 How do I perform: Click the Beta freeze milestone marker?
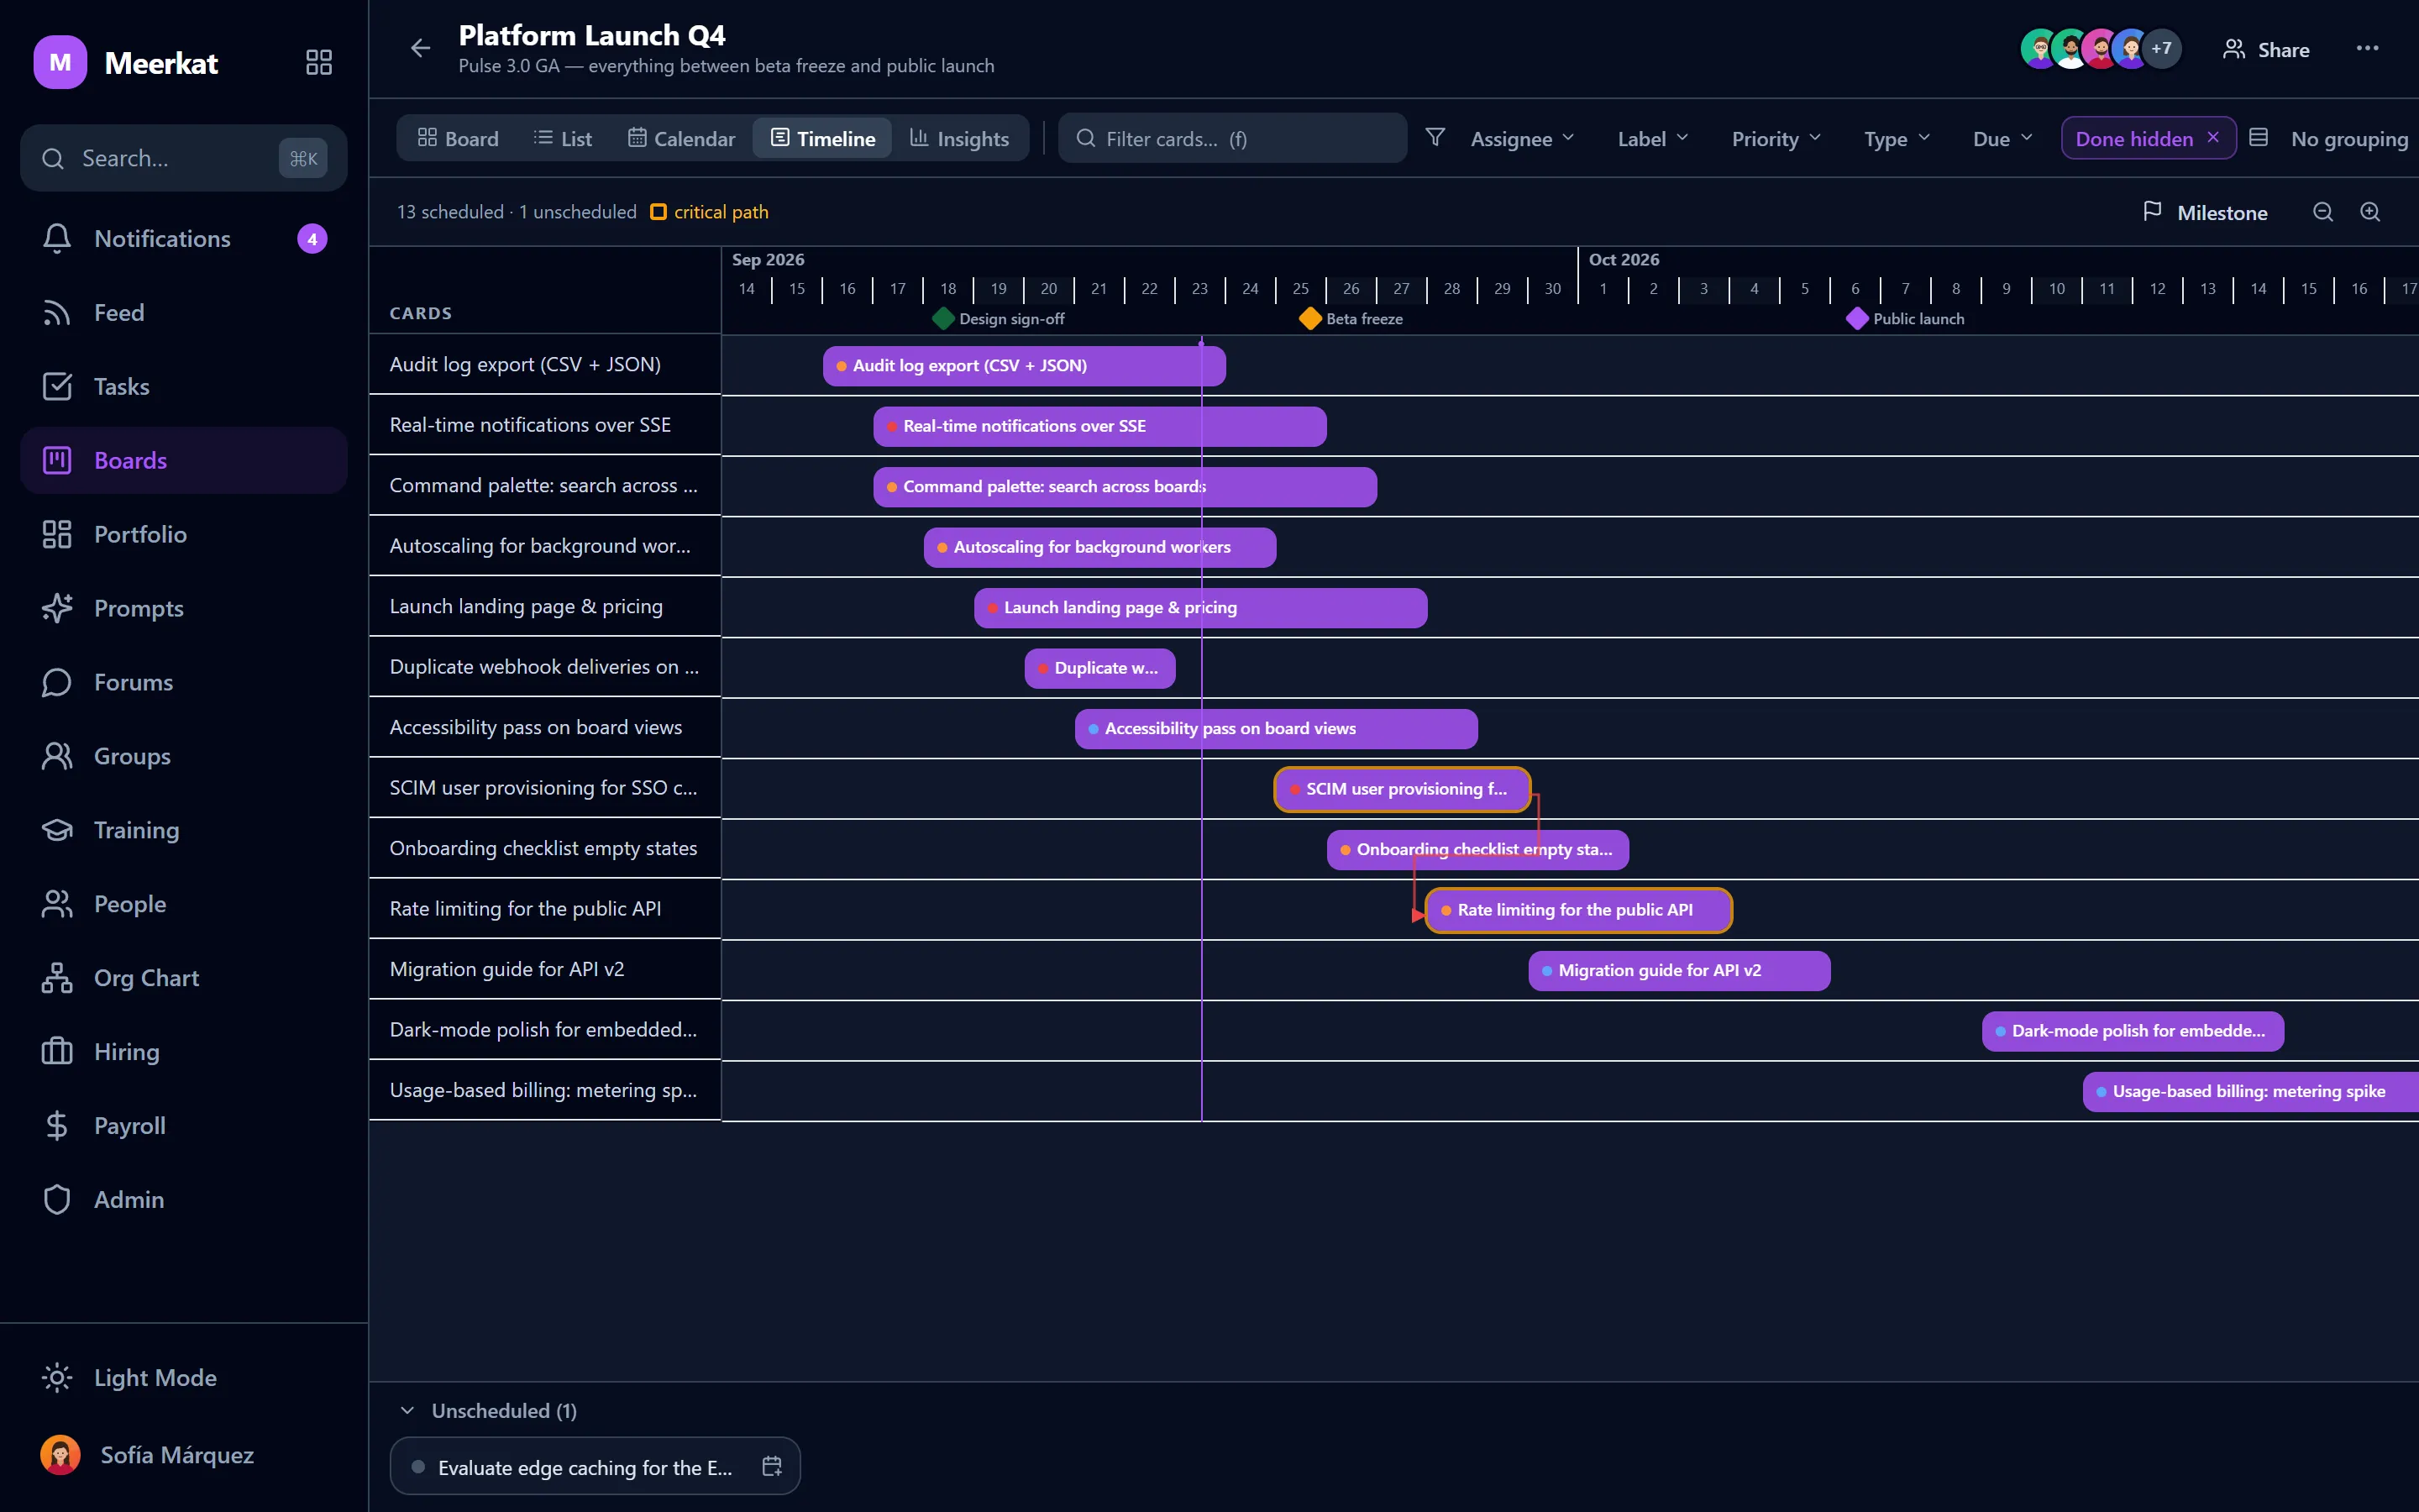point(1309,318)
